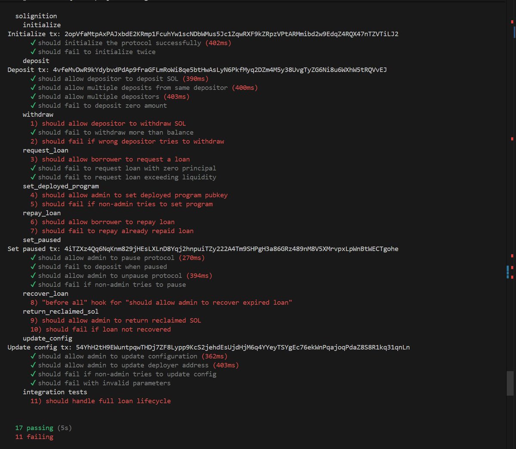Select 'should fail to request loan exceeding liquidity'
The width and height of the screenshot is (516, 449).
click(123, 177)
